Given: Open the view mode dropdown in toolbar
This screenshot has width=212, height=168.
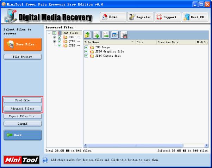Looking at the screenshot, I should [x=115, y=35].
